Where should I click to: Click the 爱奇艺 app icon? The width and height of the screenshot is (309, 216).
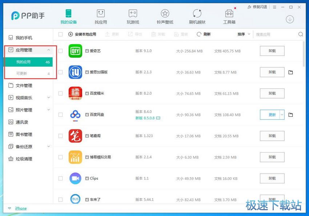(75, 51)
